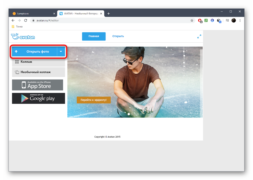
Task: Reload the page using the refresh icon
Action: point(26,21)
